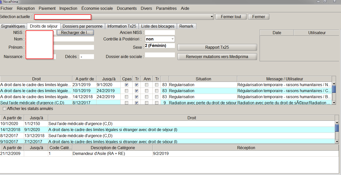Sort by the Situation column header
341x175 pixels.
203,79
